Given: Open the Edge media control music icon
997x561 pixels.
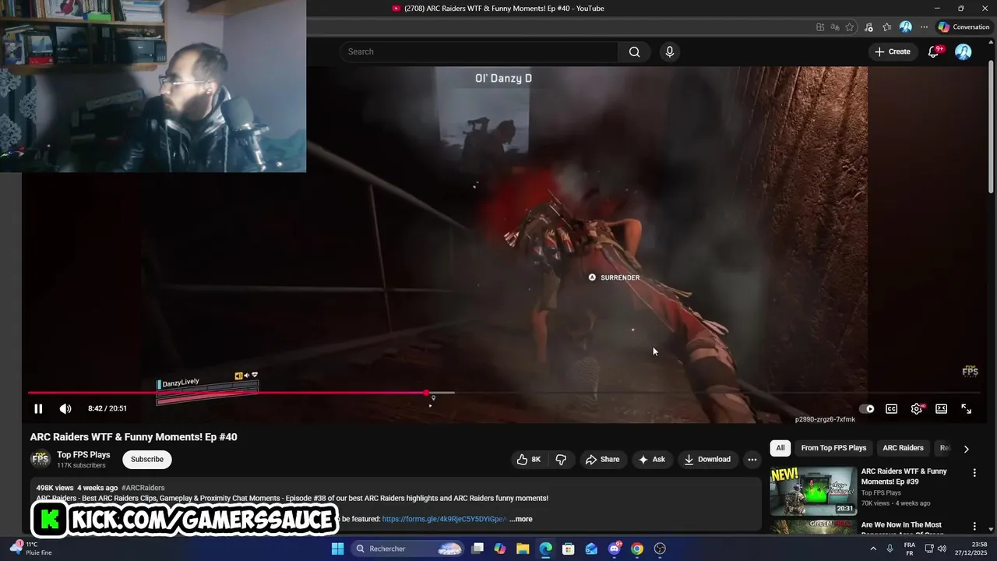Looking at the screenshot, I should pyautogui.click(x=868, y=27).
